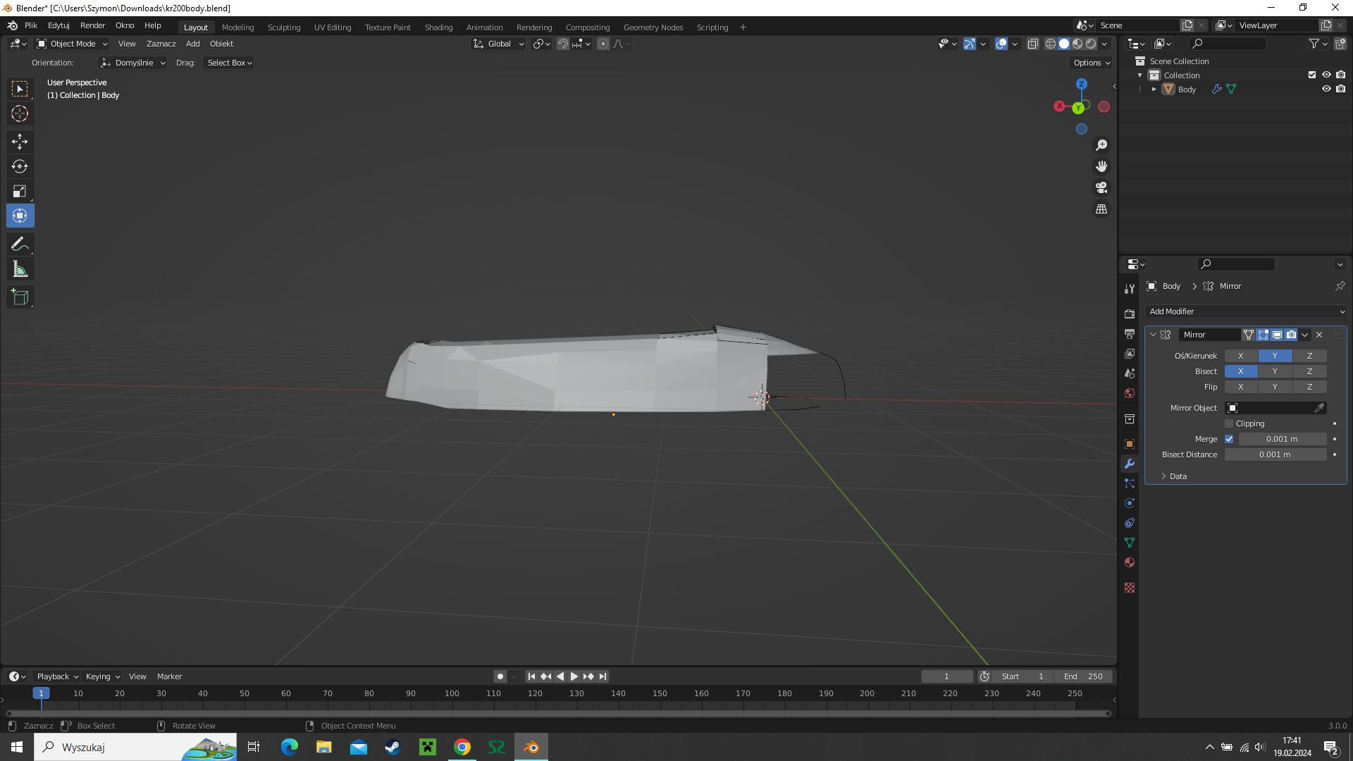Hide Body object in viewport via eye
Viewport: 1353px width, 761px height.
coord(1326,89)
